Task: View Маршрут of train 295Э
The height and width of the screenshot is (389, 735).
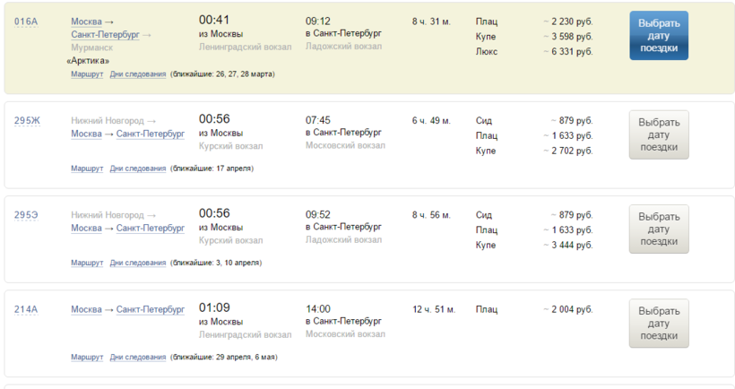Action: point(87,264)
